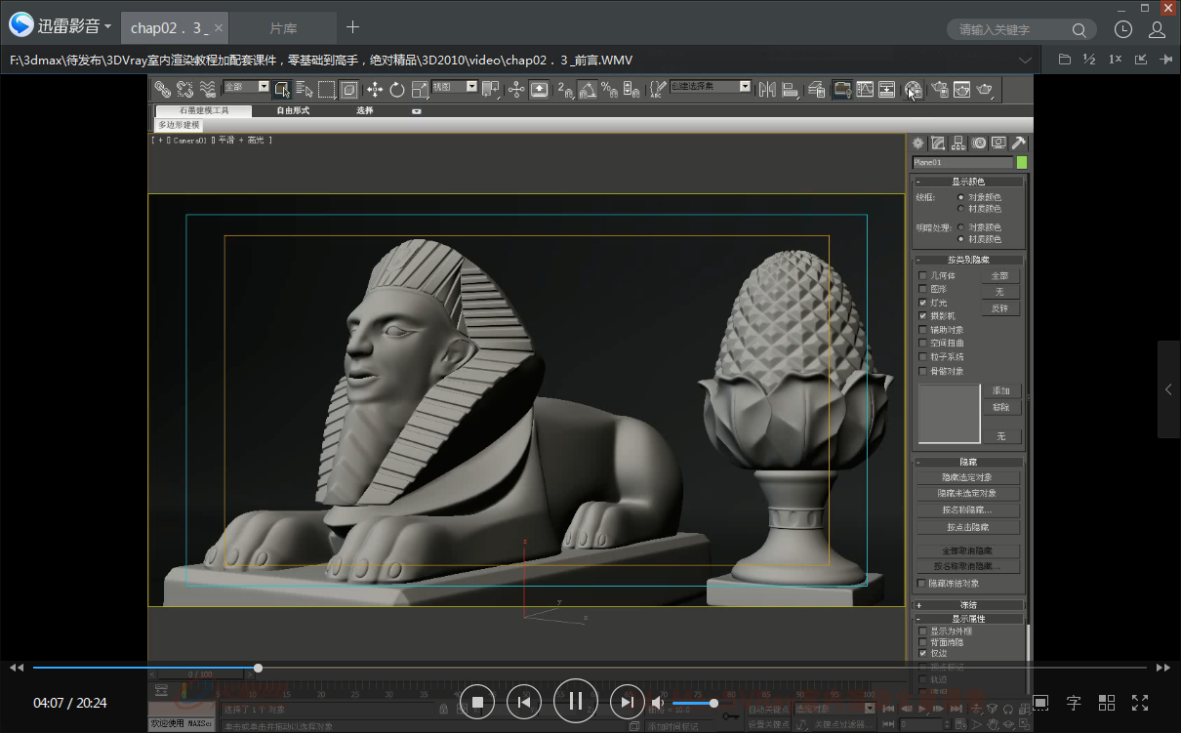This screenshot has height=733, width=1181.
Task: Click the 按点击隐藏 button
Action: pos(967,527)
